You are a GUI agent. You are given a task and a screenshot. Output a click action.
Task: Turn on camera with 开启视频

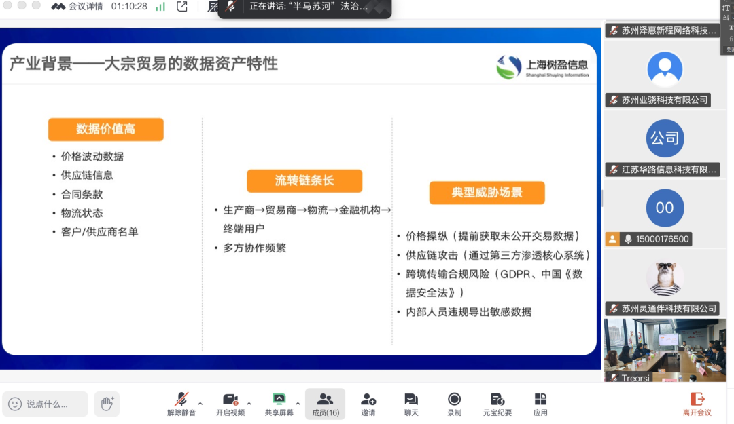230,403
